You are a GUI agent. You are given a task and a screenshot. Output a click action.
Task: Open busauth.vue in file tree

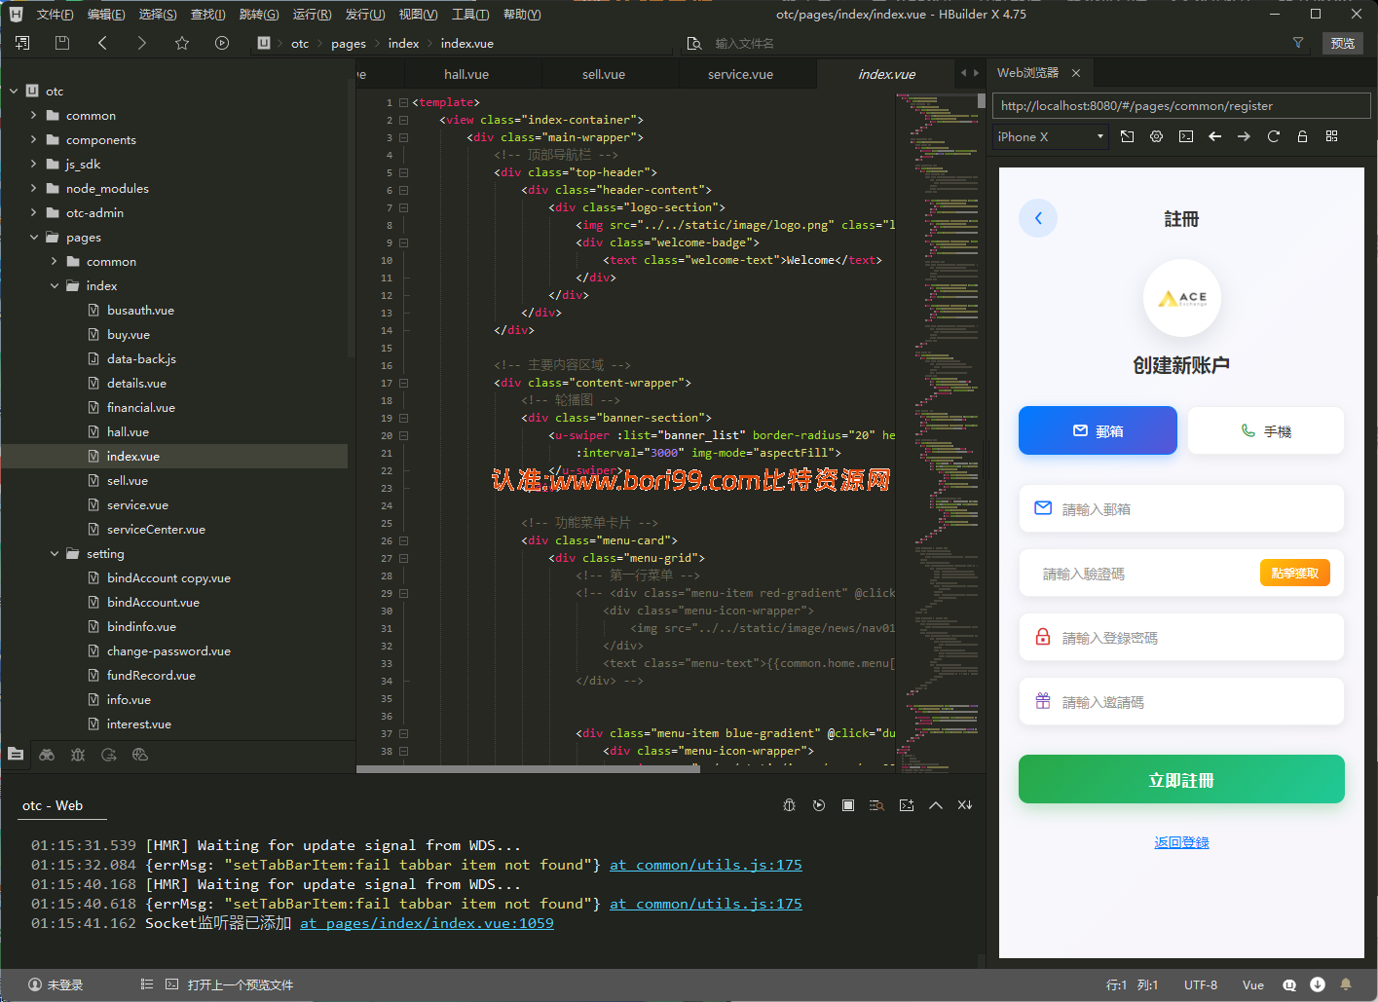click(140, 311)
